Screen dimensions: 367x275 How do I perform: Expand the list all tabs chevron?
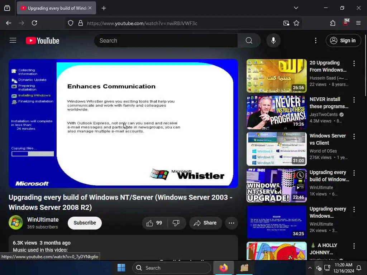[296, 8]
